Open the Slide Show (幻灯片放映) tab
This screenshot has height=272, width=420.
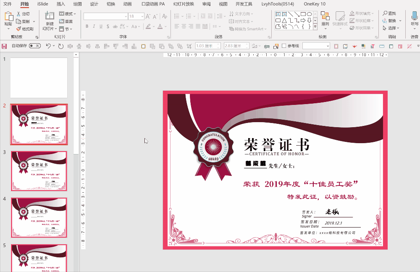[184, 4]
